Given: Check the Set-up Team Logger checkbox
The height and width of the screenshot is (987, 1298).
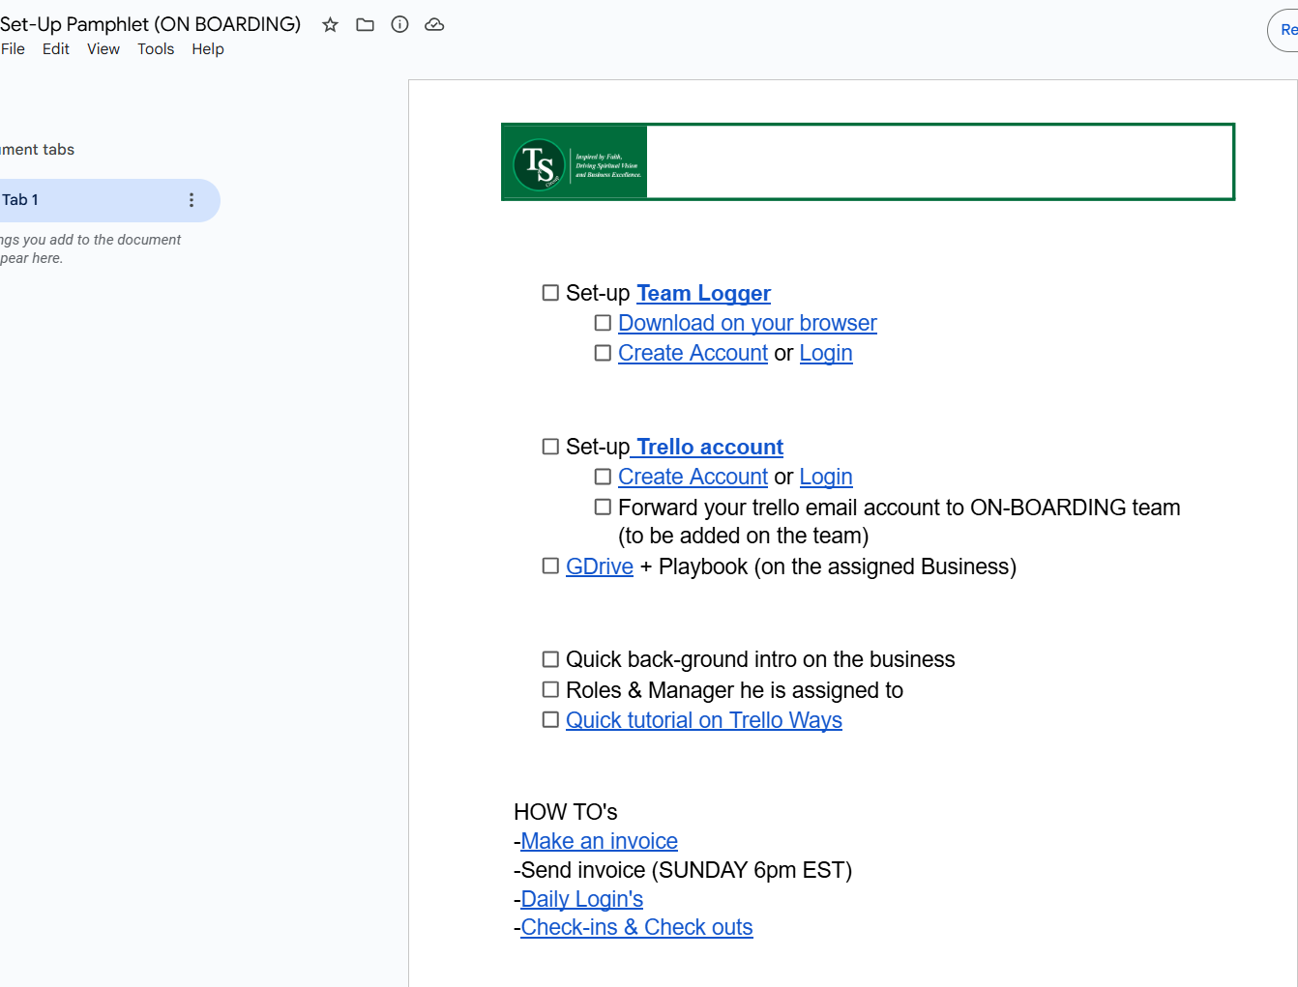Looking at the screenshot, I should (550, 293).
